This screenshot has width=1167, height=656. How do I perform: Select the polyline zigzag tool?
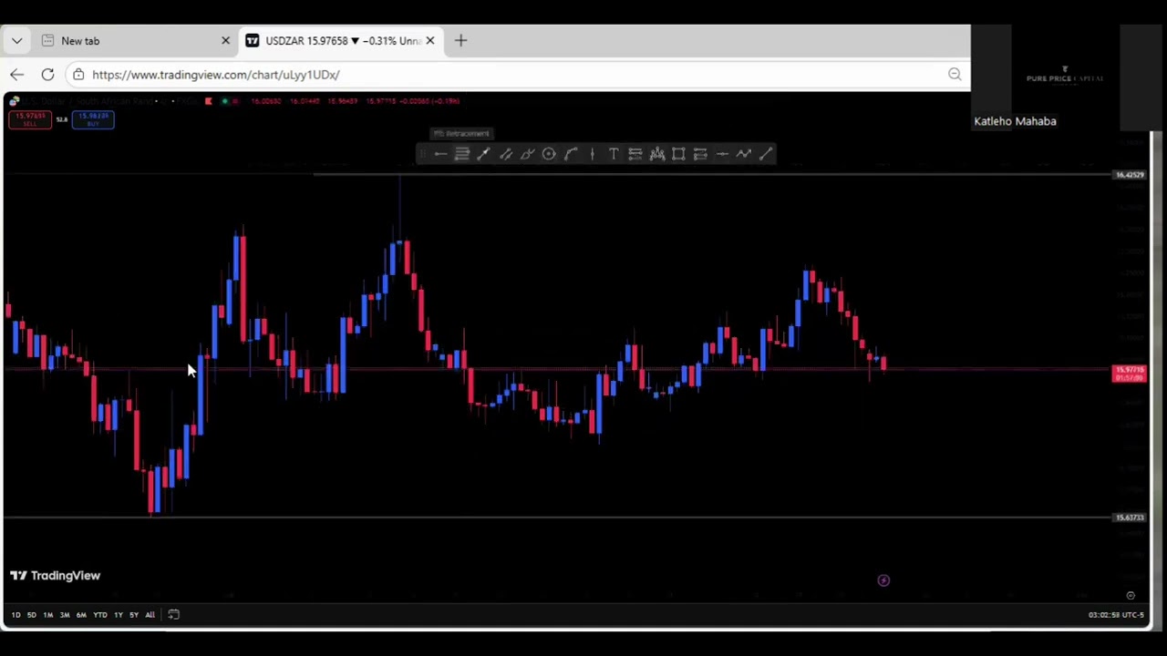744,154
